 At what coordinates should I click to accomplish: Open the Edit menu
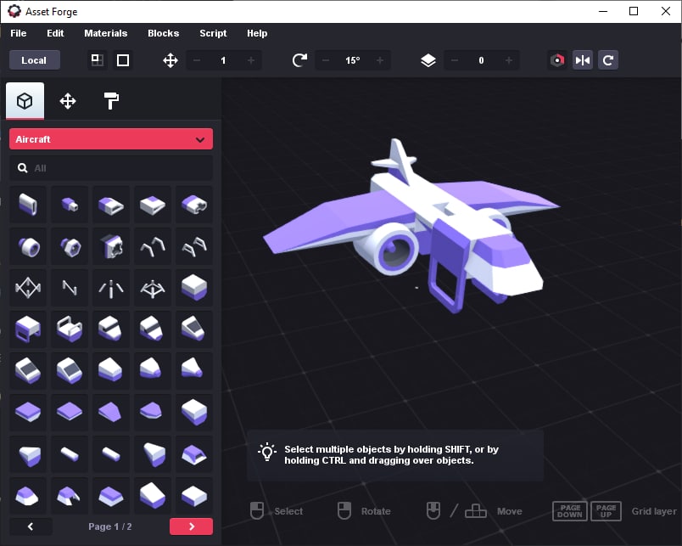(x=55, y=33)
